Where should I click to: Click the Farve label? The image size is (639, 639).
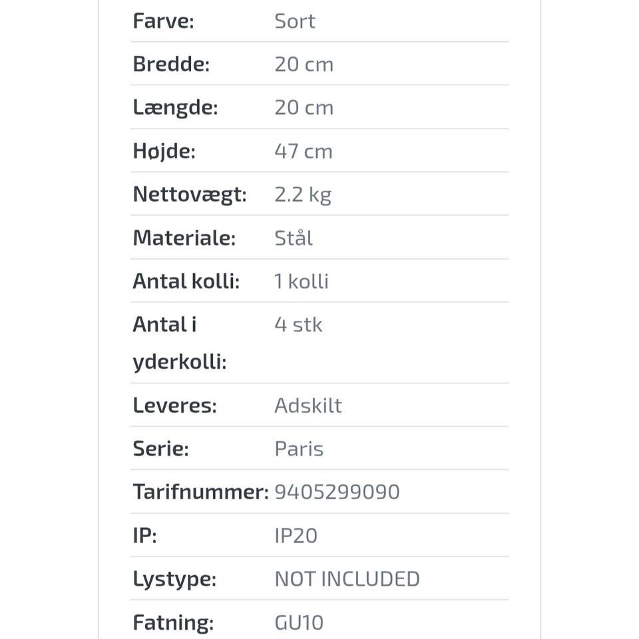click(164, 21)
